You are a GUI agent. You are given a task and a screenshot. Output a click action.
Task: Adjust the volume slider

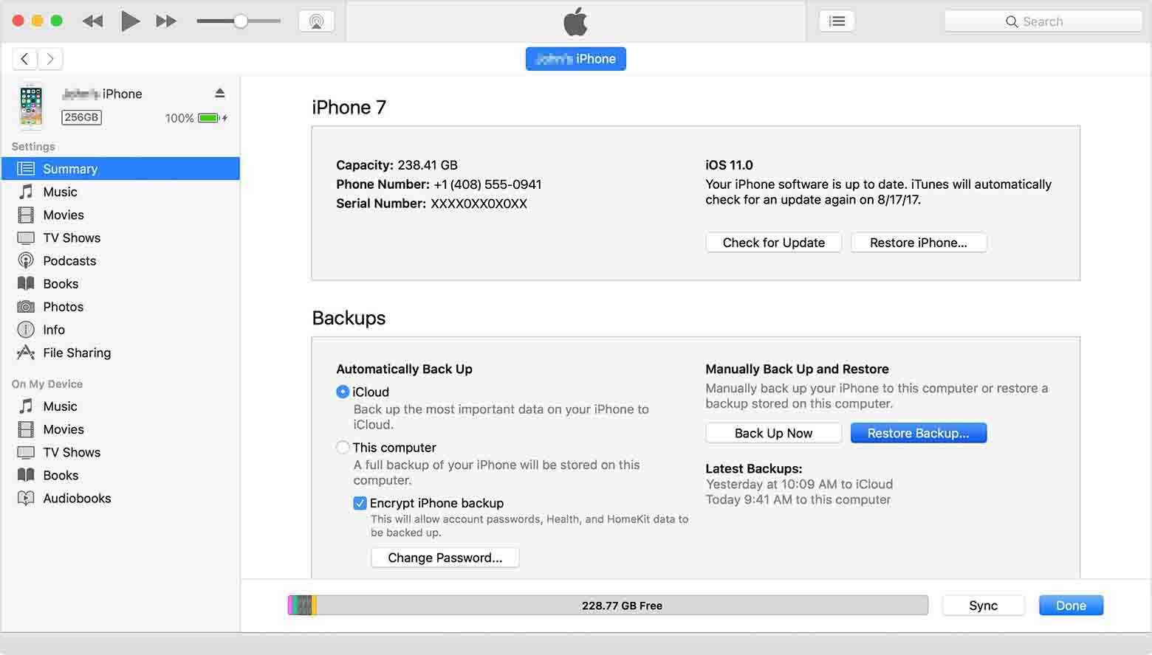[240, 21]
